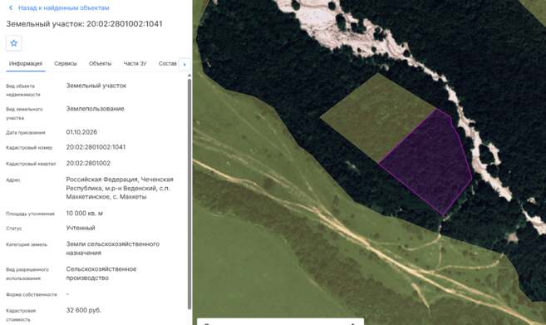Switch to the Сервисы tab
The width and height of the screenshot is (546, 325).
(x=66, y=64)
